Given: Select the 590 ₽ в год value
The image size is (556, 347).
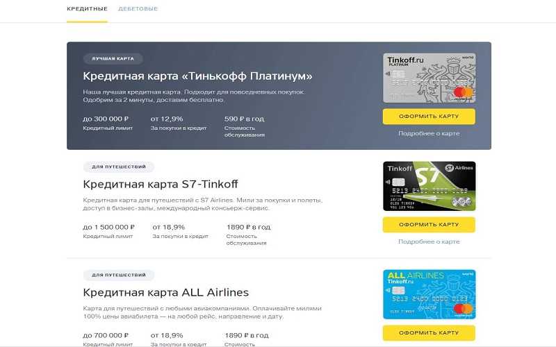Looking at the screenshot, I should 245,119.
